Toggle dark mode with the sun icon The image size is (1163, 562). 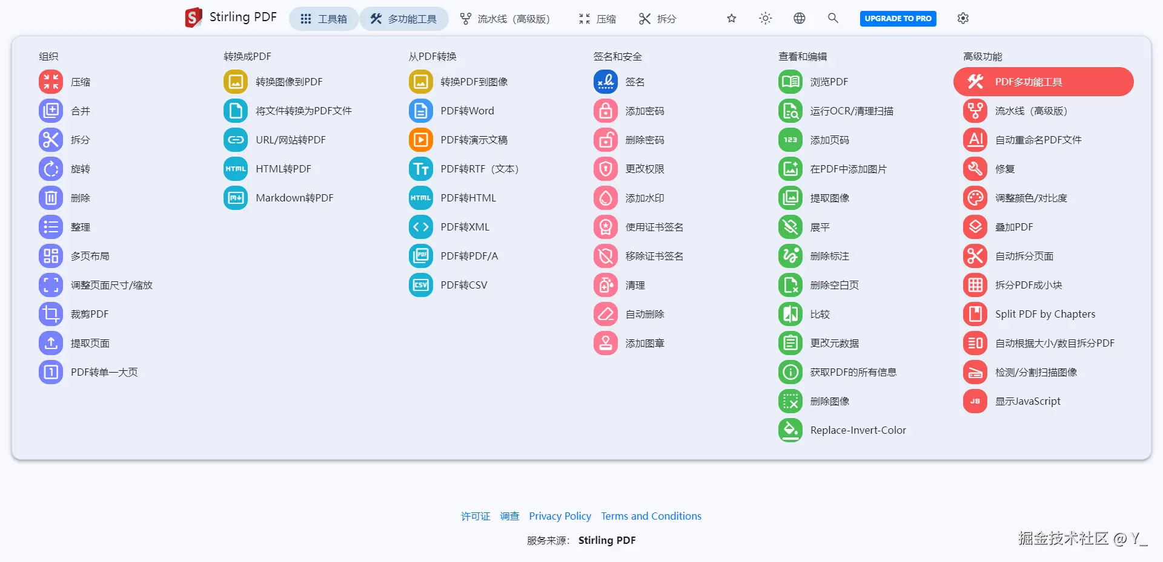(766, 18)
